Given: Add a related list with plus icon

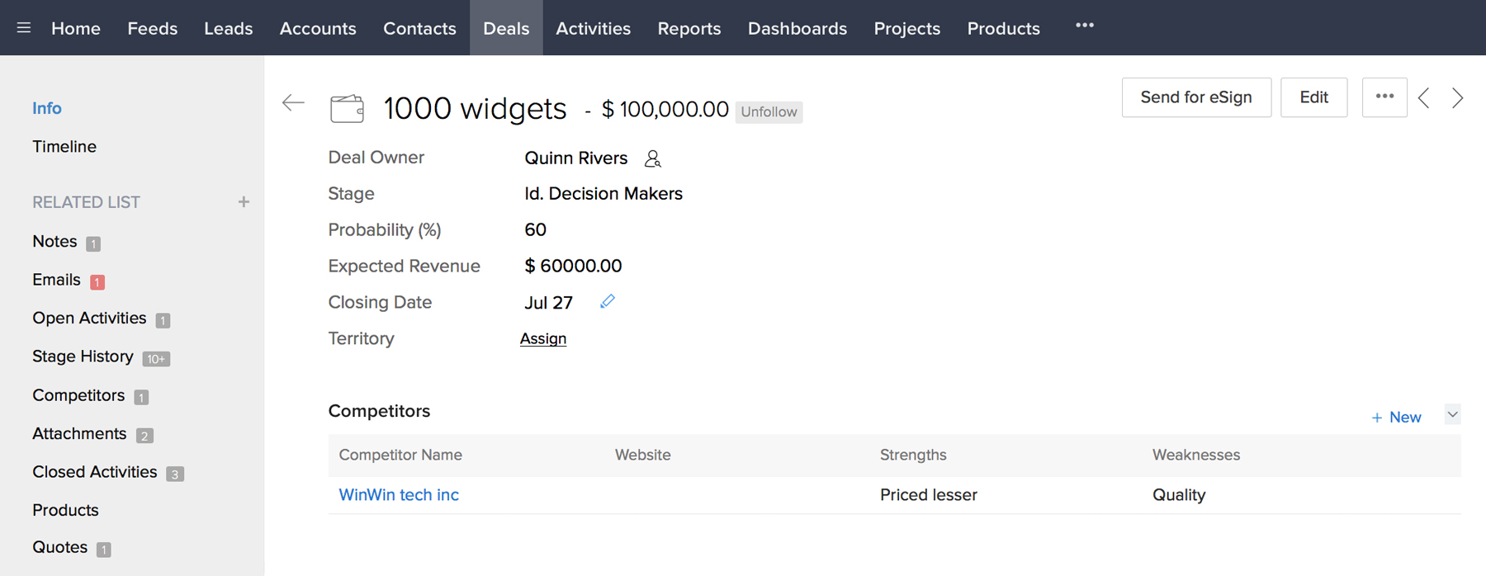Looking at the screenshot, I should [x=244, y=202].
